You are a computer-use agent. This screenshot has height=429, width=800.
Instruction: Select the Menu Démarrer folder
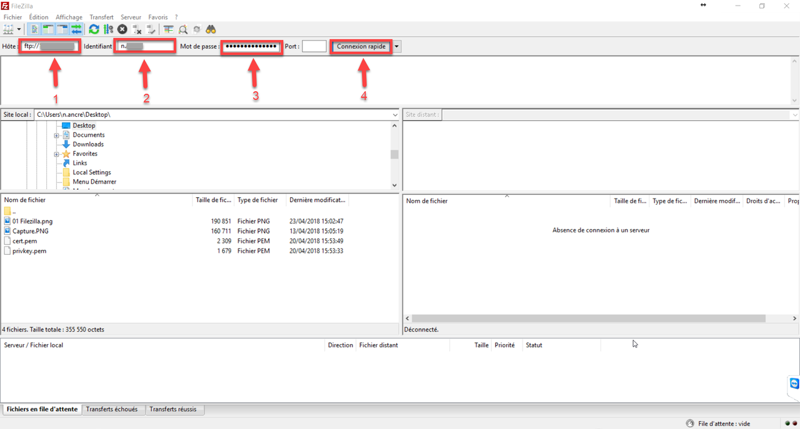click(x=94, y=182)
